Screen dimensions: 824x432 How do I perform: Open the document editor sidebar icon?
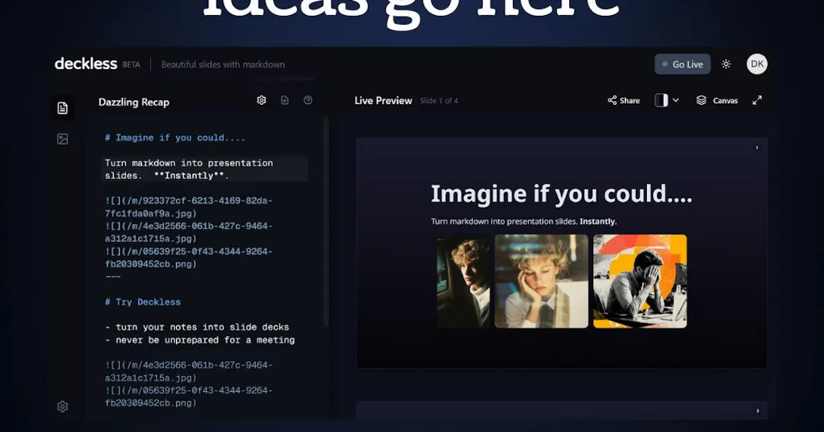62,108
